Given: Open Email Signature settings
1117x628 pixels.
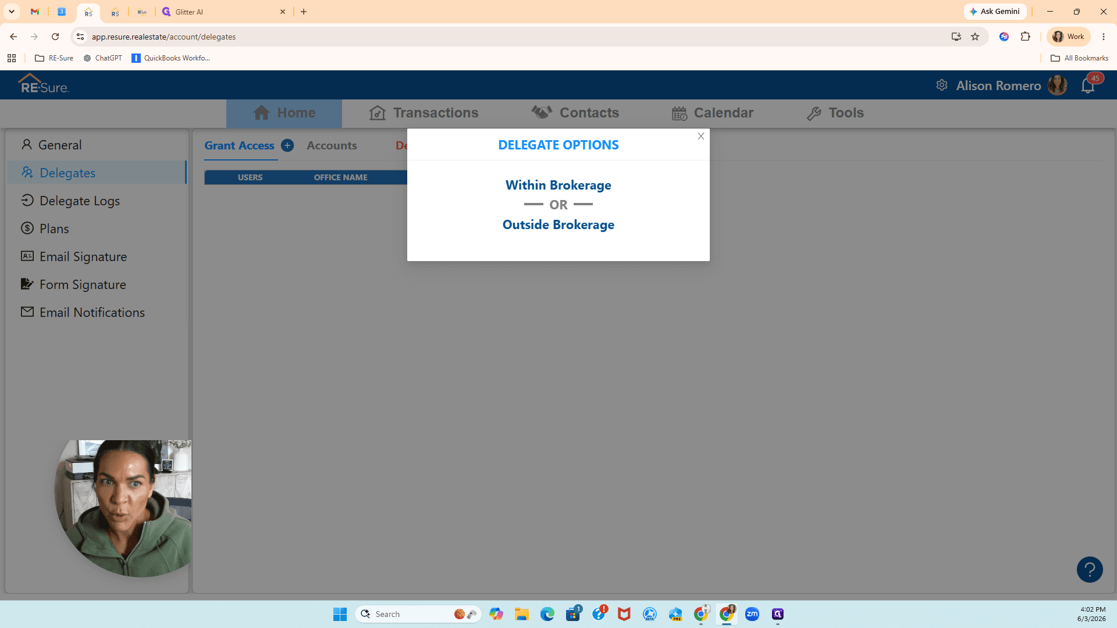Looking at the screenshot, I should 97,256.
